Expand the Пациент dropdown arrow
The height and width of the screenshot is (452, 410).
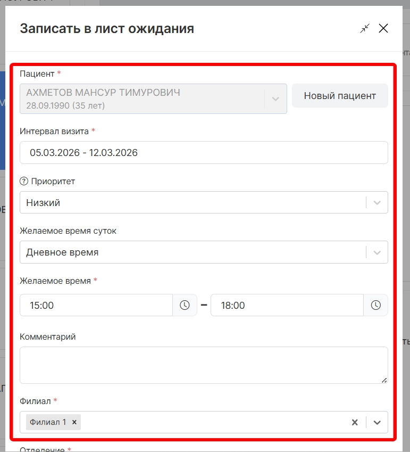pos(275,98)
